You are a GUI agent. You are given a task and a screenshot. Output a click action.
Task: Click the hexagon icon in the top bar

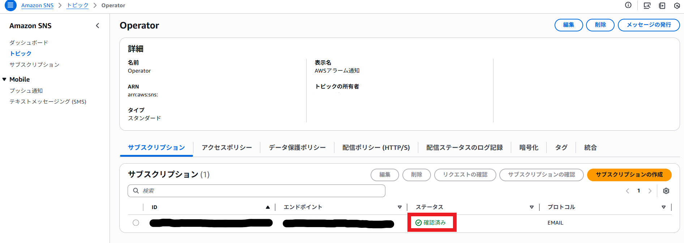pos(677,5)
